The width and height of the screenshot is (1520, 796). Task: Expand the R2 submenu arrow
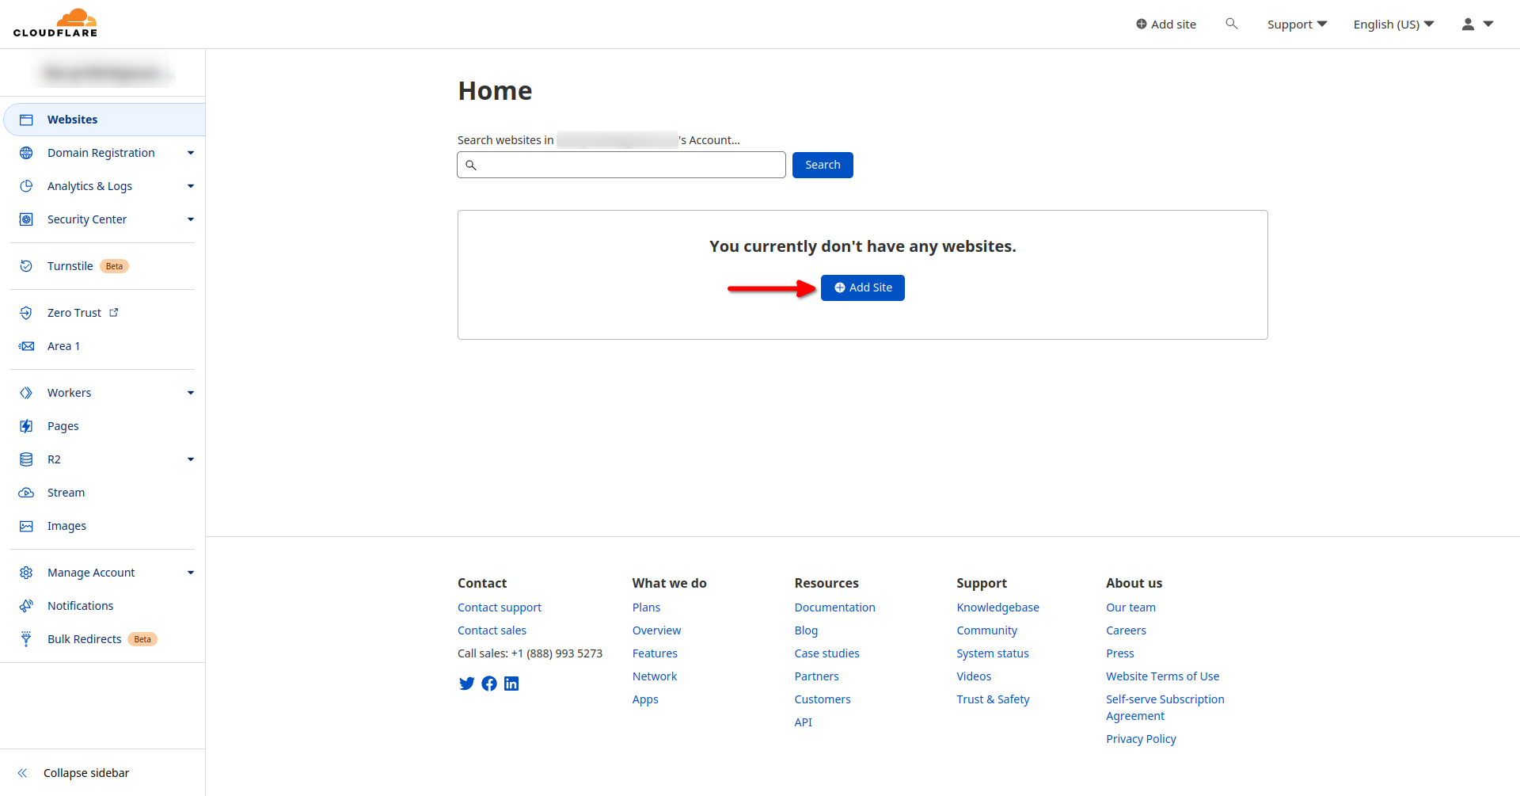pos(191,459)
